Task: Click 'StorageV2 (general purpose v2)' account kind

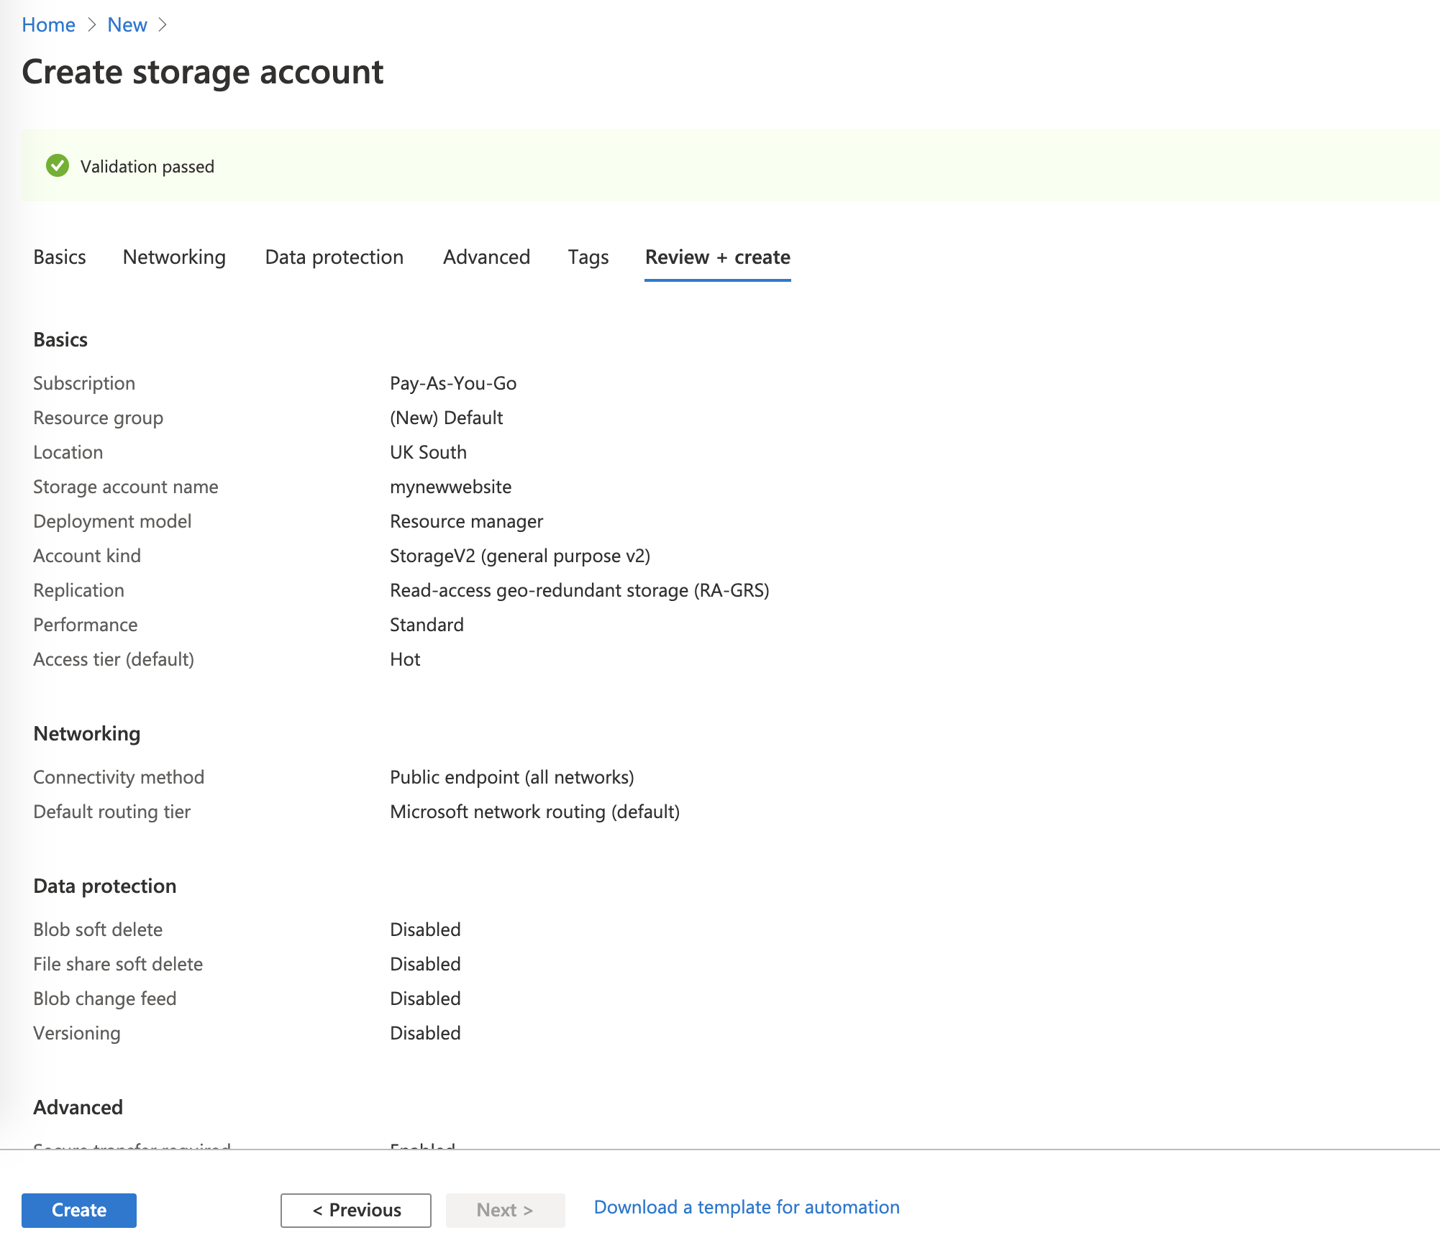Action: coord(520,556)
